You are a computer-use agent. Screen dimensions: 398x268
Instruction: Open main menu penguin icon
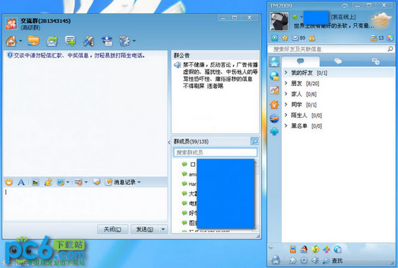click(276, 259)
